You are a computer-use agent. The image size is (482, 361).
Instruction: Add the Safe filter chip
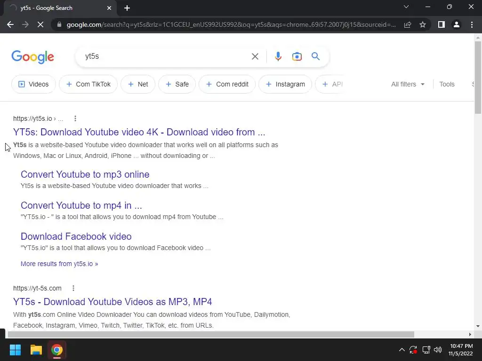click(177, 84)
